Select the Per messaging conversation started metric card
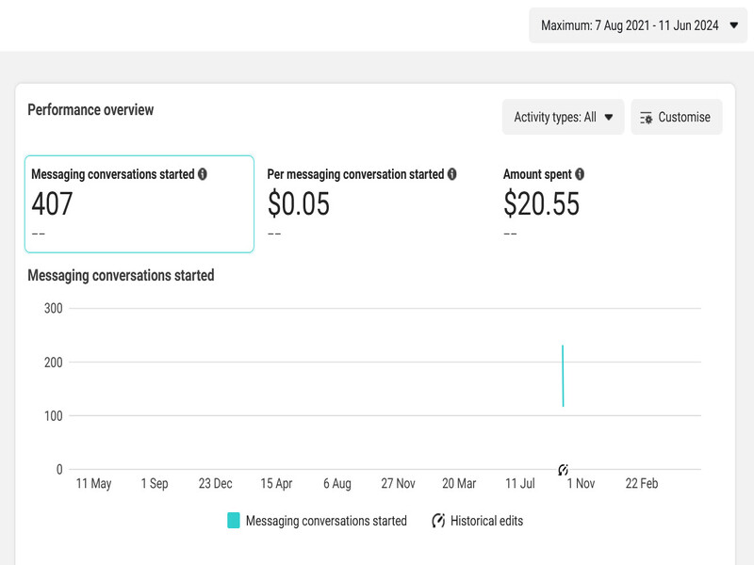Image resolution: width=754 pixels, height=565 pixels. 375,203
